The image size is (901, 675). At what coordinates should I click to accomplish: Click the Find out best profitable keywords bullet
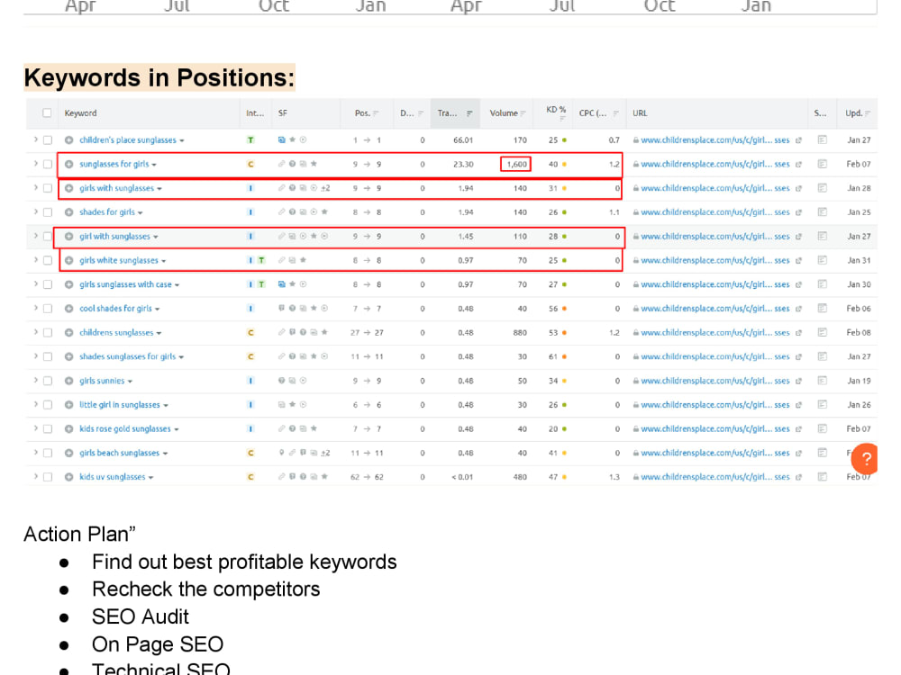pos(244,562)
